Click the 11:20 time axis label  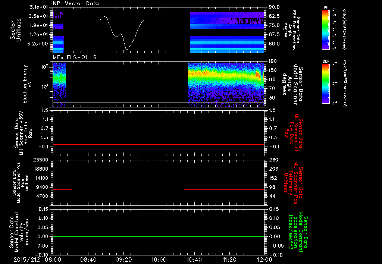point(229,260)
